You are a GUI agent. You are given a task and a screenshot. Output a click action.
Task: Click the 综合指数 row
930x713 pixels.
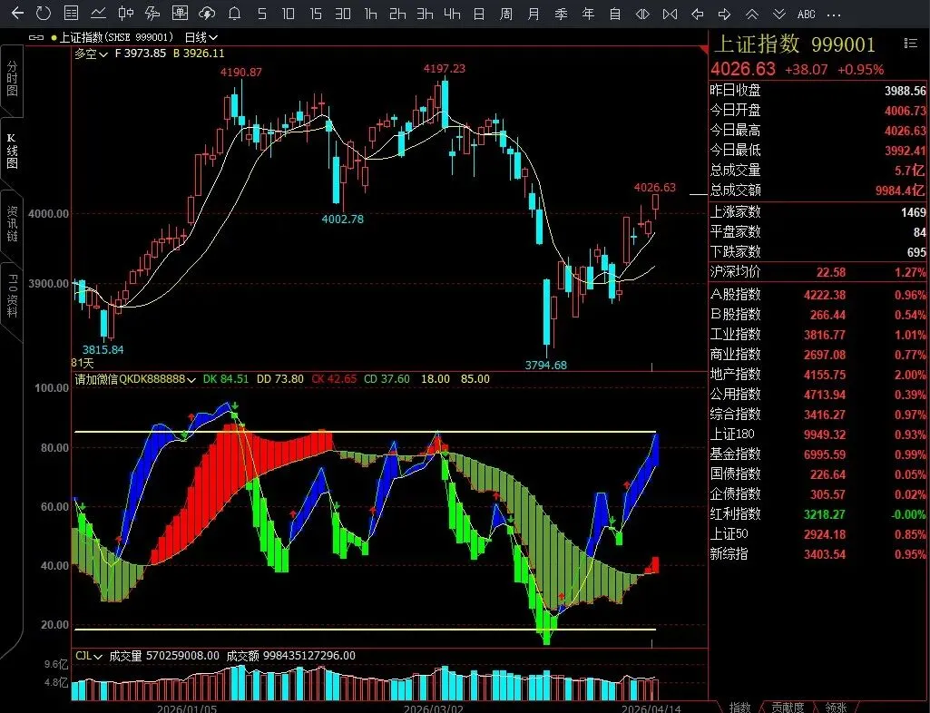(x=817, y=415)
